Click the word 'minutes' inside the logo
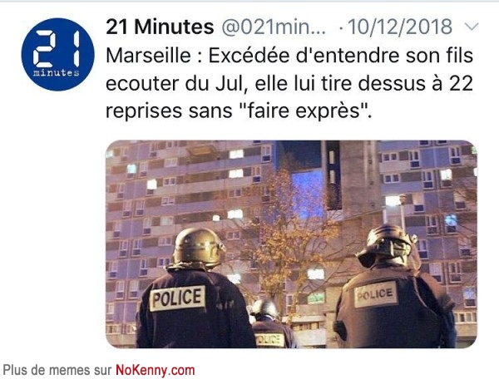 pos(57,73)
